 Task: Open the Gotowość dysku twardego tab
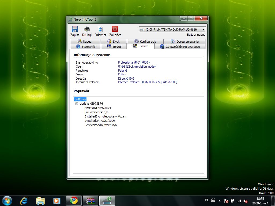pos(180,47)
